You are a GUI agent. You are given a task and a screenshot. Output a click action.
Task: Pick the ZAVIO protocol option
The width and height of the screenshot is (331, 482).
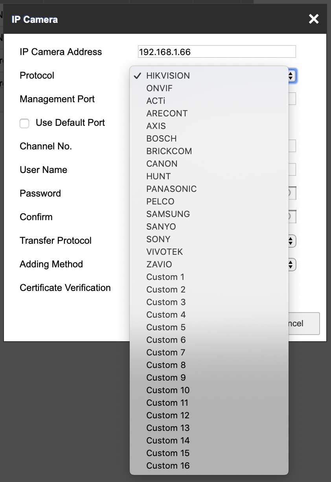pos(160,264)
